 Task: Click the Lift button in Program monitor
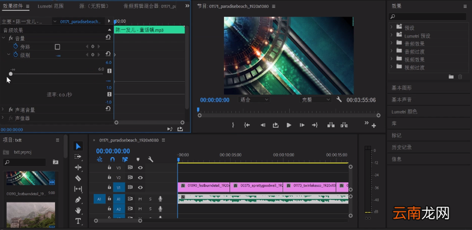click(331, 125)
